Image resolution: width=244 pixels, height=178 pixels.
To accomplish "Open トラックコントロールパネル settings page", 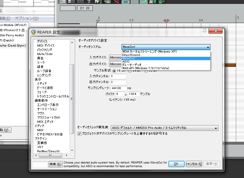I will tap(53, 96).
